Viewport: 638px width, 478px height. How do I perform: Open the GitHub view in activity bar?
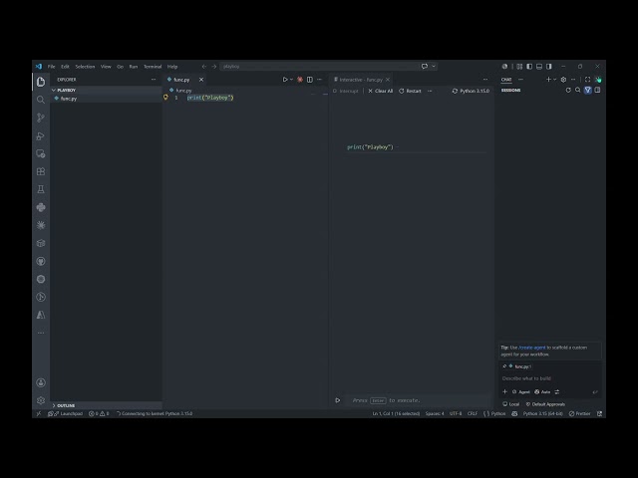[41, 261]
